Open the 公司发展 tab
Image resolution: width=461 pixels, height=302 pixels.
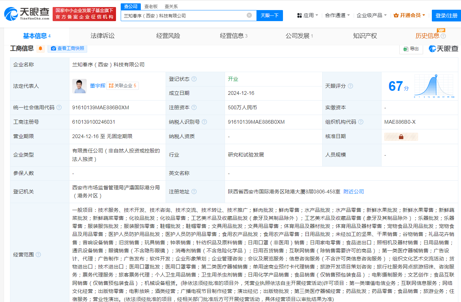[299, 36]
